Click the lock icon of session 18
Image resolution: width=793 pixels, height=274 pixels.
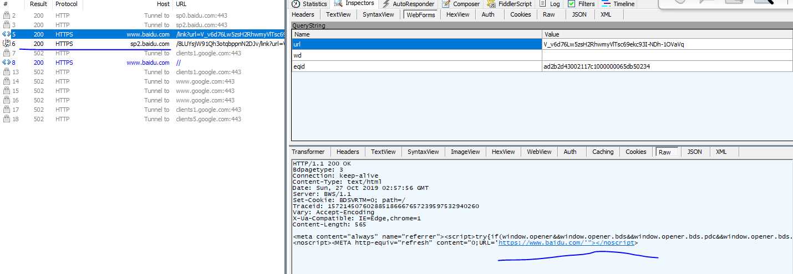coord(7,119)
